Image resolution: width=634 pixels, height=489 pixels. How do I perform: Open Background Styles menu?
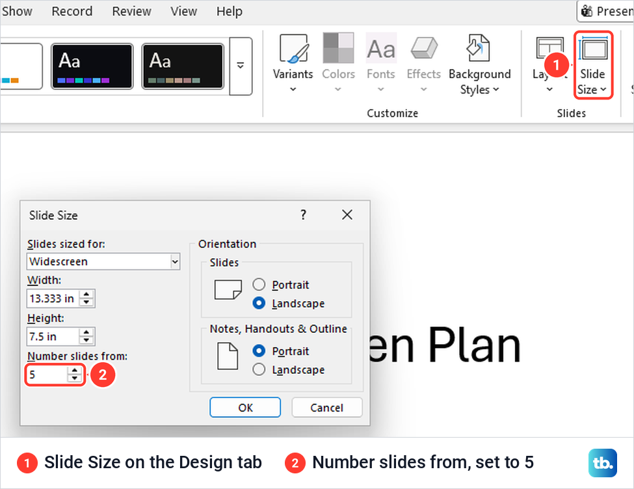coord(479,65)
